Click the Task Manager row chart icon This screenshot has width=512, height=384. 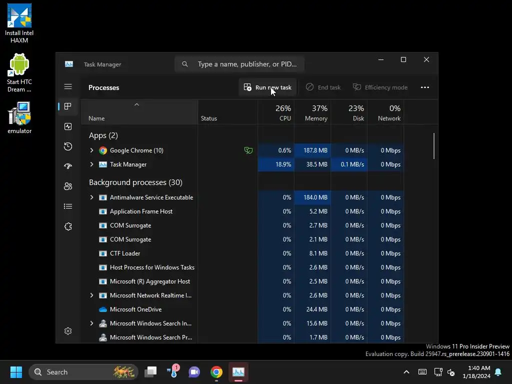pos(103,164)
